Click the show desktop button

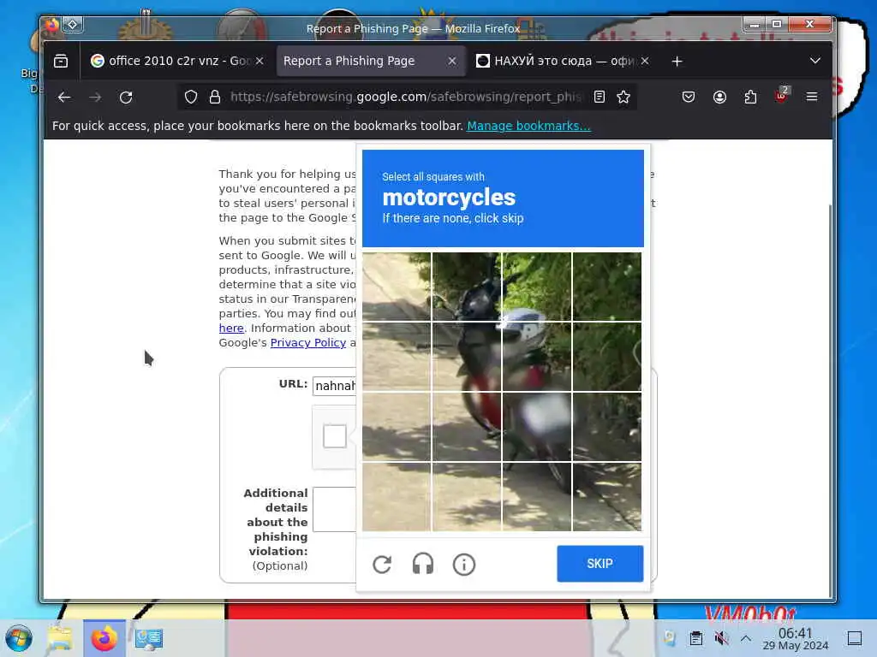pos(855,638)
